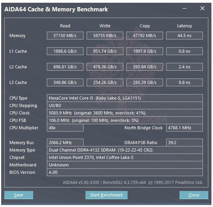Click the CPU Stepping label

point(23,106)
